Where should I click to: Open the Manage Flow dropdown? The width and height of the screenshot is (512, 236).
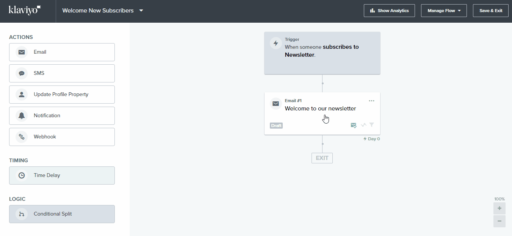pos(443,11)
